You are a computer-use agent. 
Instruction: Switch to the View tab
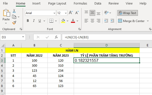[129, 4]
